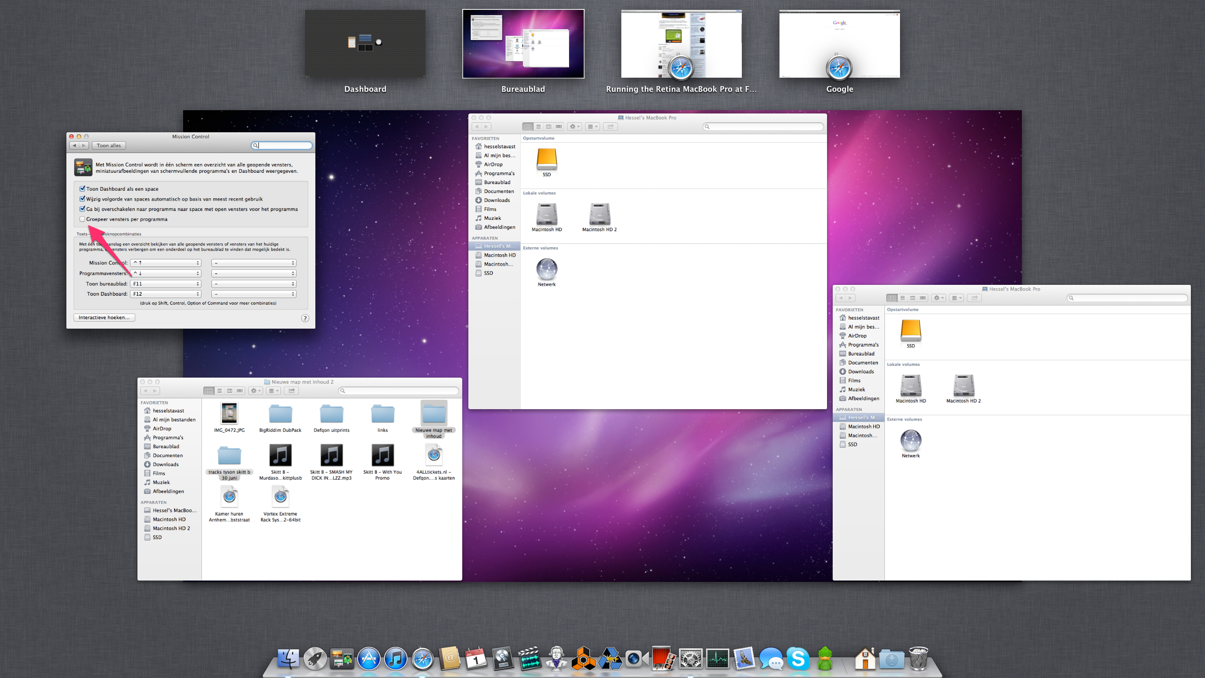Open the Defqon uitprints folder
Viewport: 1205px width, 678px height.
[331, 414]
